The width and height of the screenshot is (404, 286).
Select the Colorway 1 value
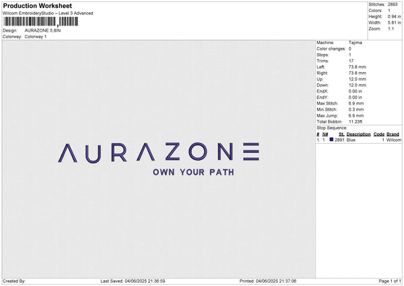point(36,36)
